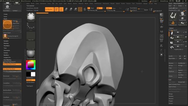This screenshot has height=106, width=188.
Task: Expand the Create brush section
Action: tap(6, 14)
